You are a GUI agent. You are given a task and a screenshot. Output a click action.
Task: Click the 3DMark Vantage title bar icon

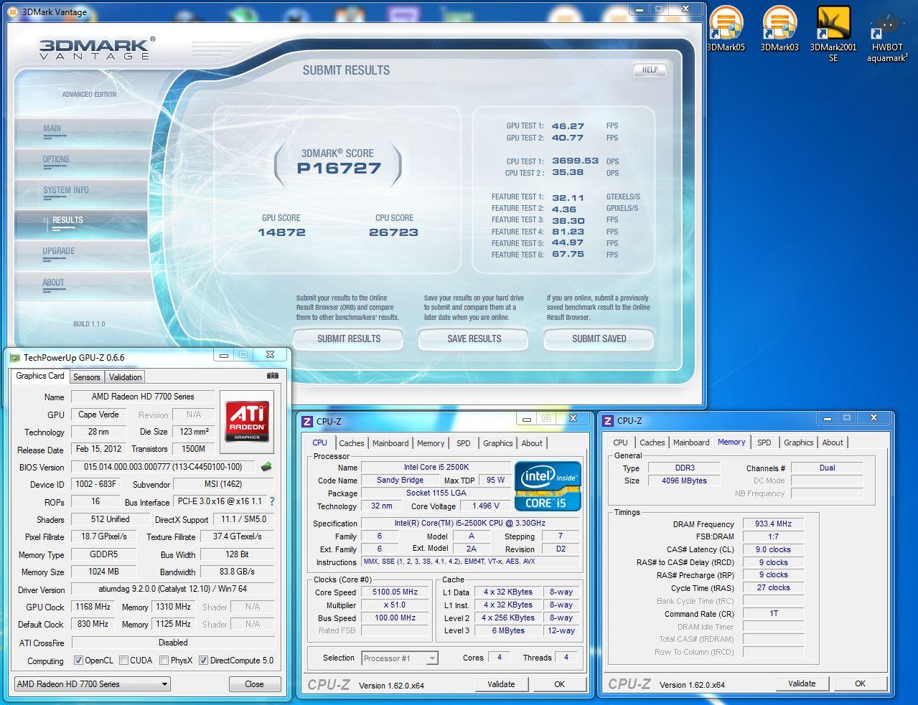(x=14, y=11)
